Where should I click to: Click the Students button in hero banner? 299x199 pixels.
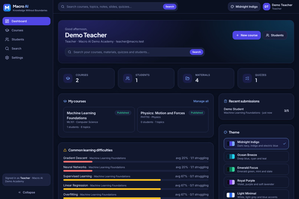tap(275, 35)
